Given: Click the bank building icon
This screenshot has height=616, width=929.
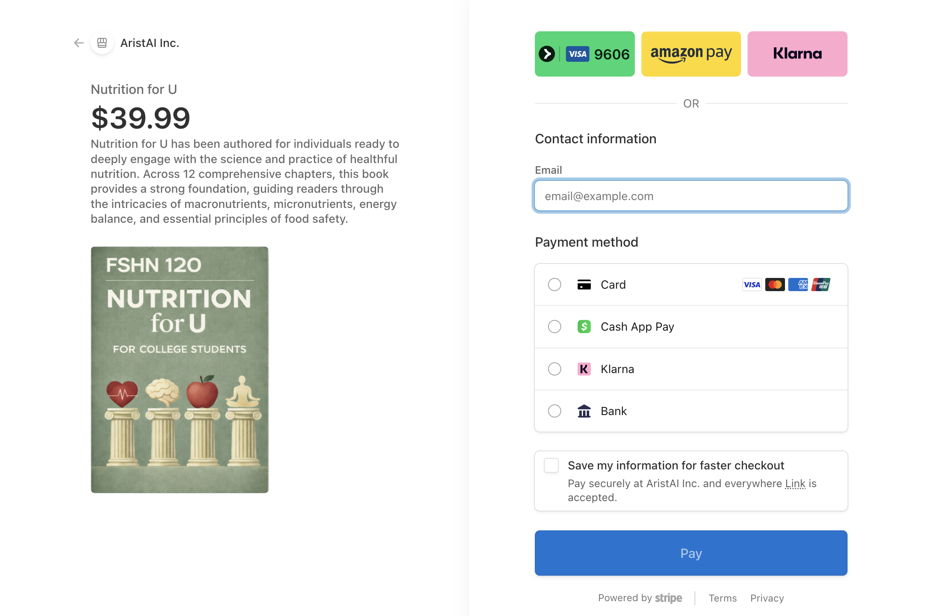Looking at the screenshot, I should click(x=584, y=411).
